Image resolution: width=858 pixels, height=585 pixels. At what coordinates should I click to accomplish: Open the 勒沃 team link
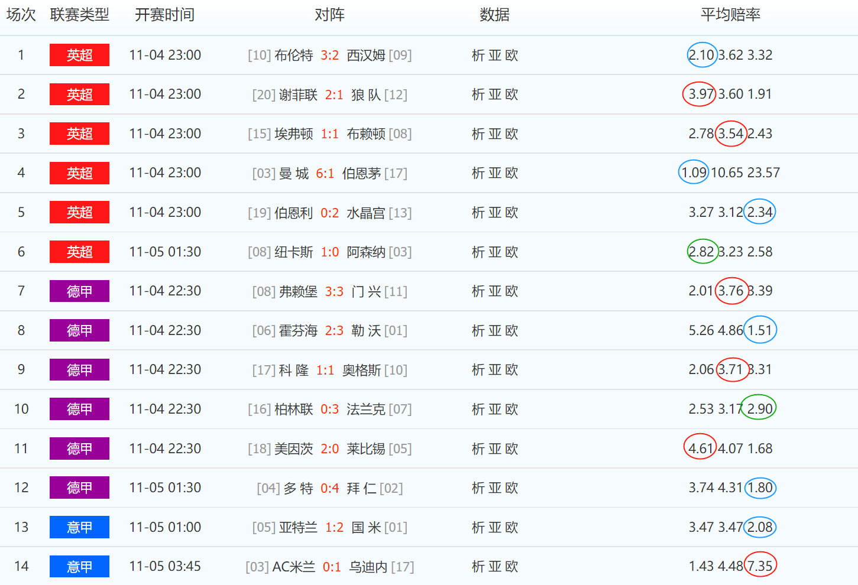point(366,331)
